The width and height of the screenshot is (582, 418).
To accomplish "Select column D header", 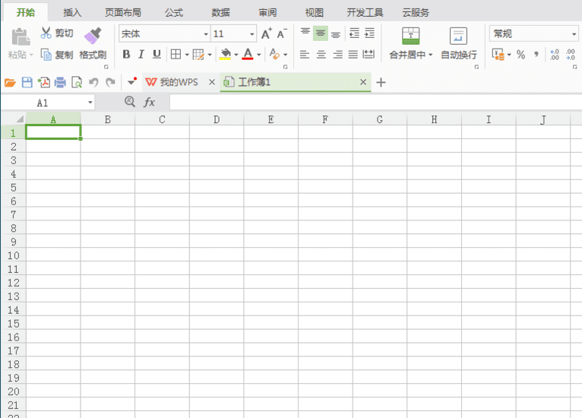I will [x=217, y=119].
